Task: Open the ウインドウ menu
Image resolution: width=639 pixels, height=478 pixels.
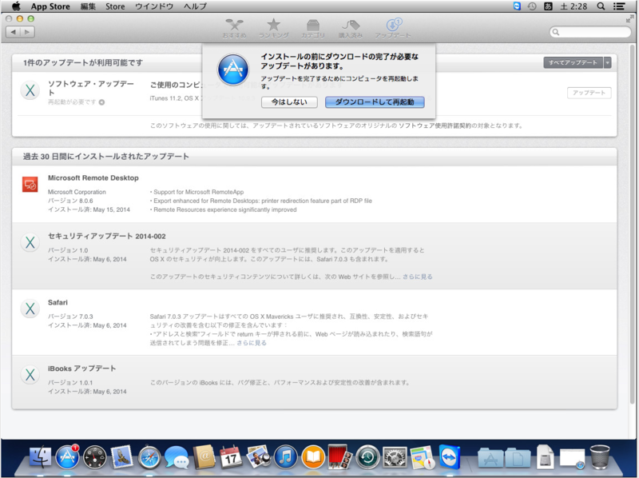Action: coord(154,6)
